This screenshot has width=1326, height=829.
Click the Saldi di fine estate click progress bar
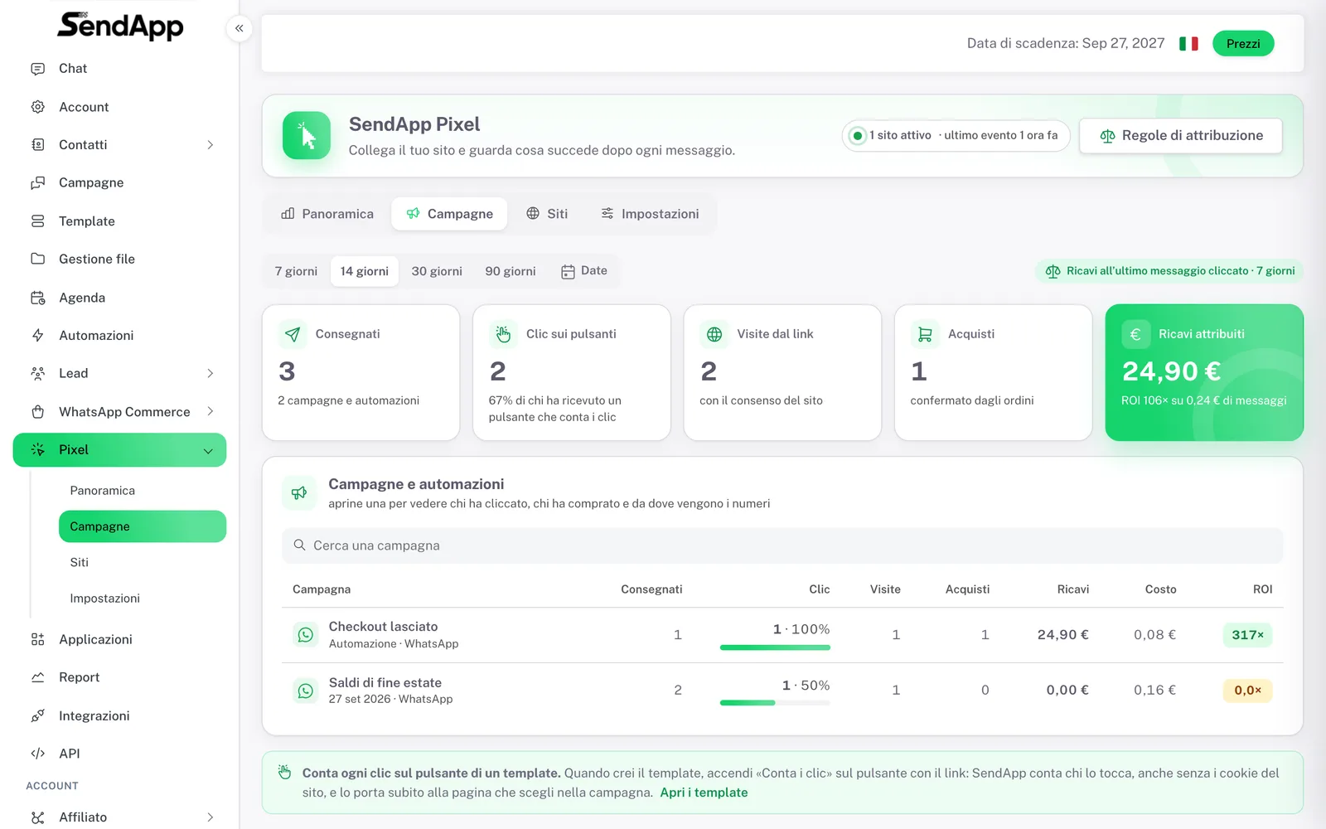[x=775, y=703]
